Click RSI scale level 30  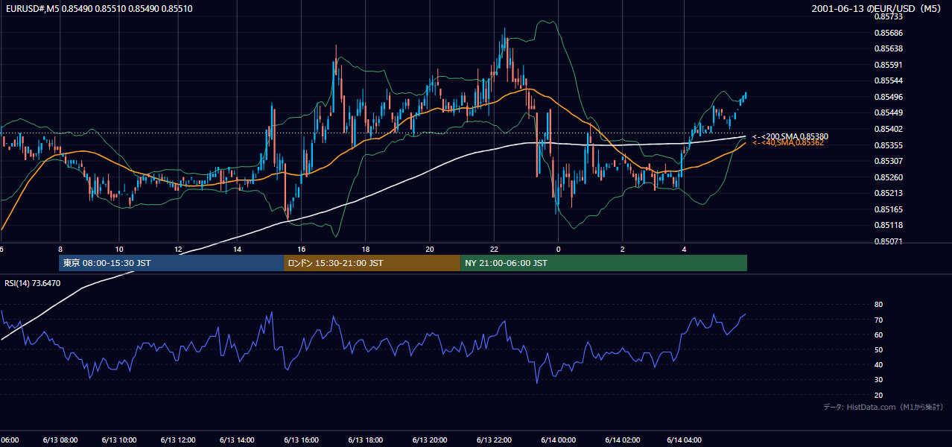(x=879, y=380)
